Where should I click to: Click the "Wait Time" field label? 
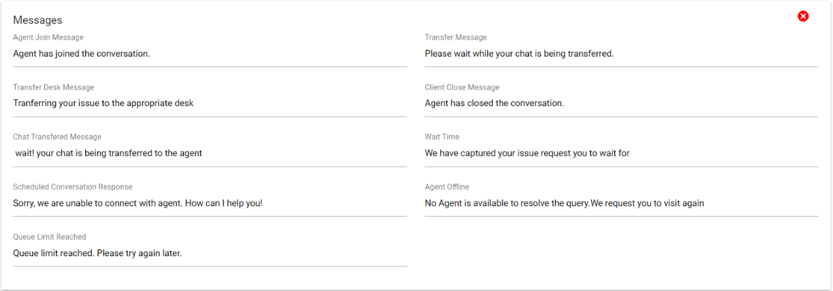[x=442, y=137]
